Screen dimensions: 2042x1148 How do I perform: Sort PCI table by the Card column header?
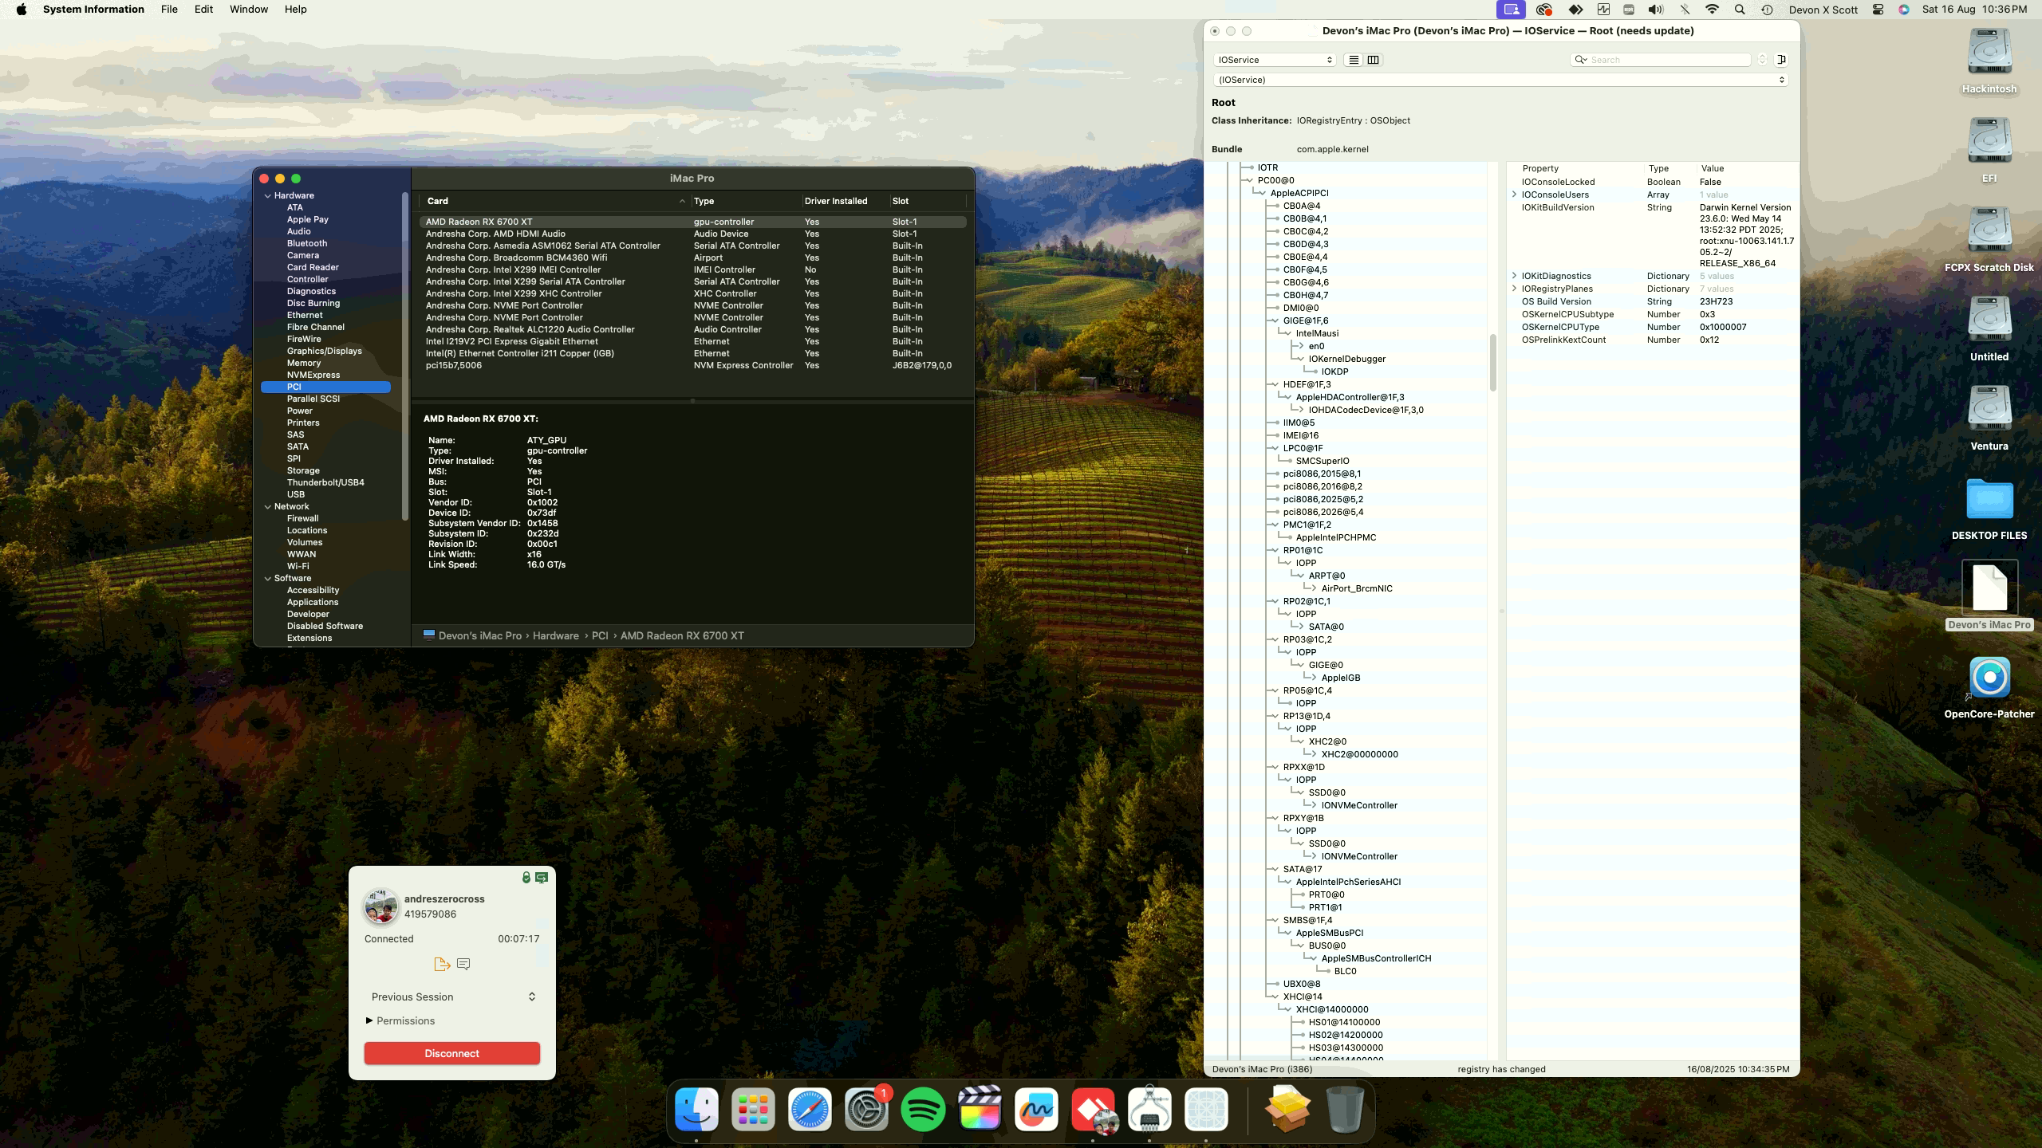[x=555, y=201]
